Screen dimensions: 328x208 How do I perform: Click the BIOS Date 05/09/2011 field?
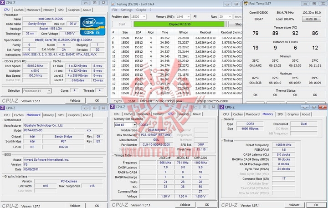[63, 169]
